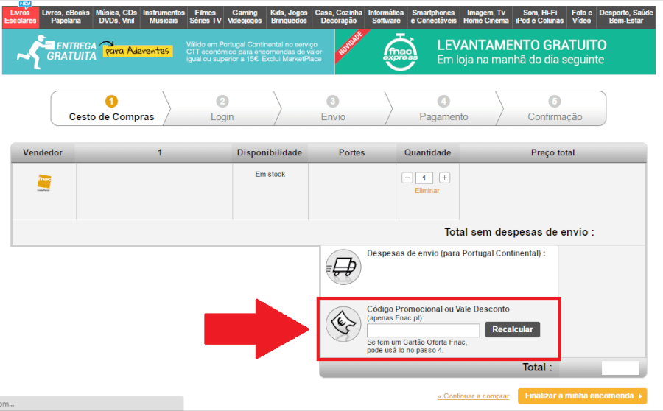Click the Despesas de envio label
The image size is (663, 411).
pos(456,253)
